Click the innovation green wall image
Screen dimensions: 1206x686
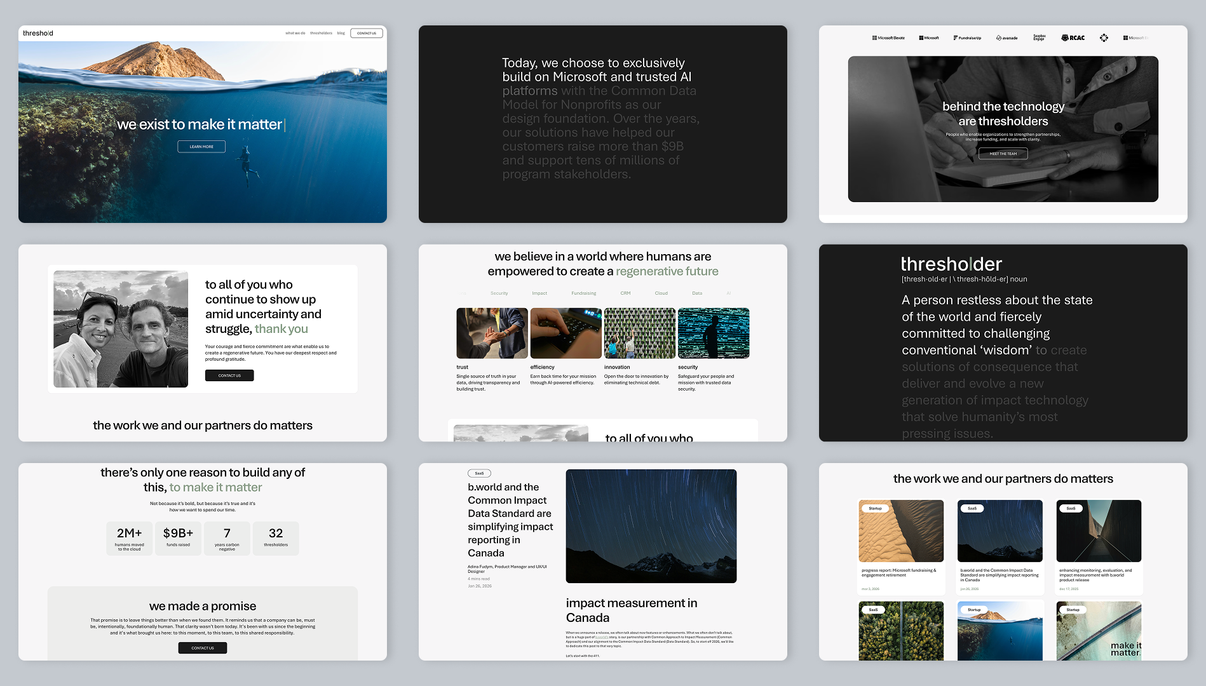pyautogui.click(x=639, y=333)
